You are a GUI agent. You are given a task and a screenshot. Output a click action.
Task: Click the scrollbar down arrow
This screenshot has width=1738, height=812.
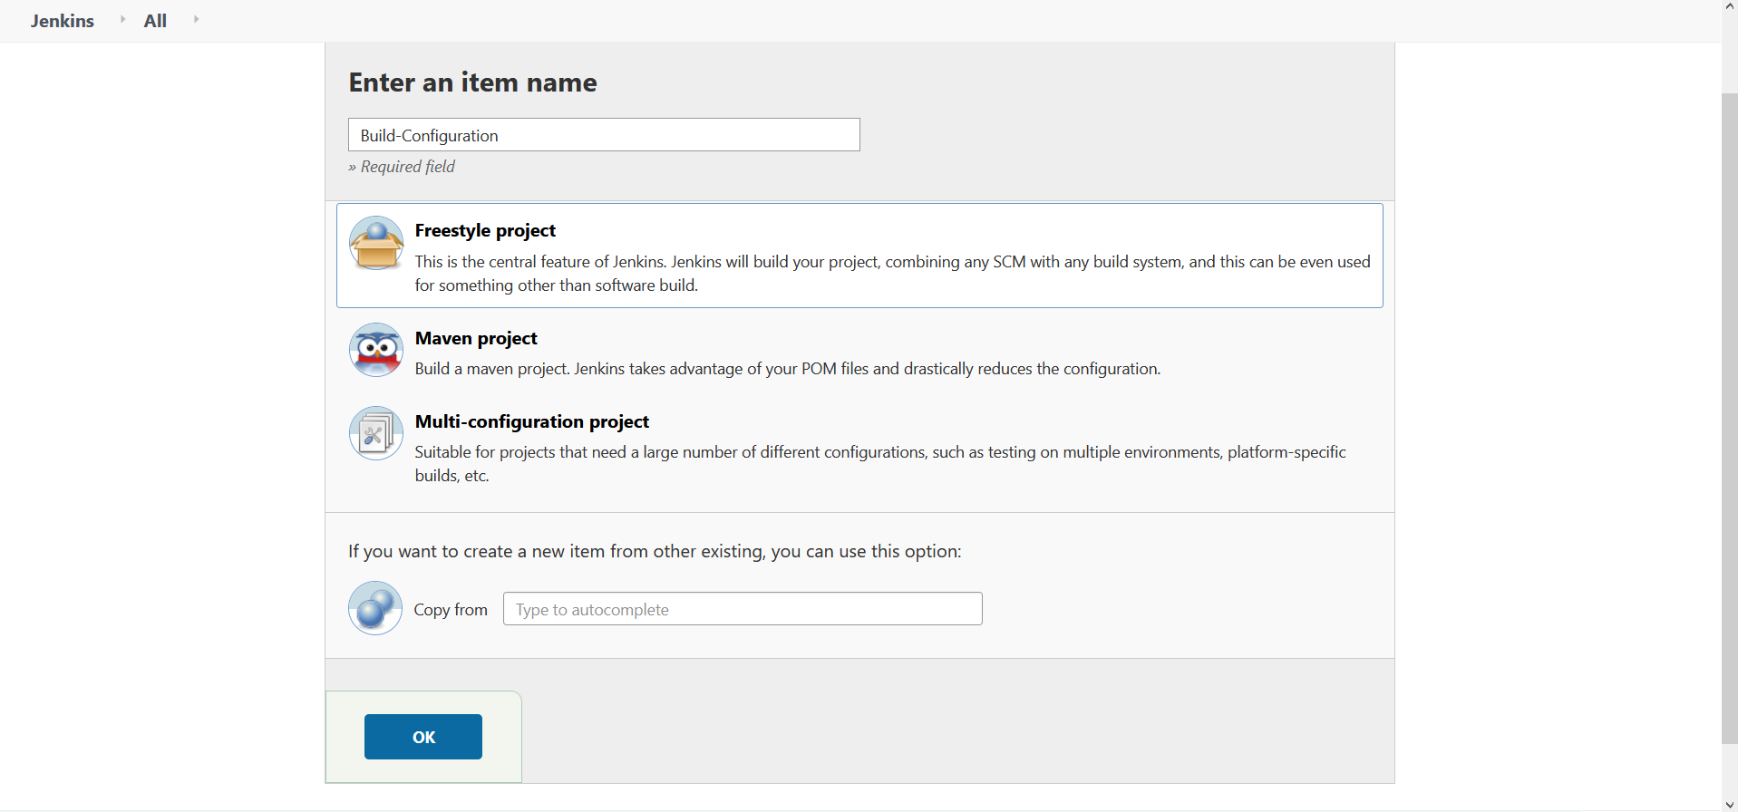[1730, 805]
